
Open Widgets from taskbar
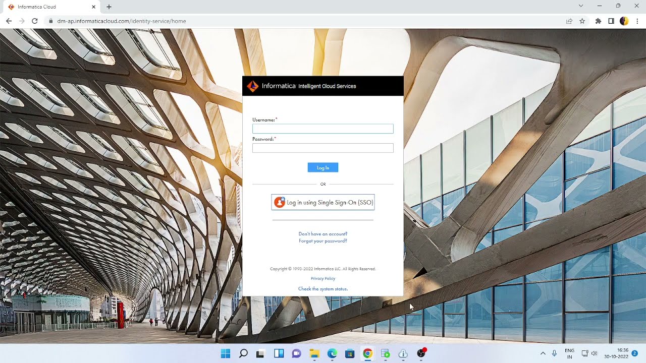click(x=279, y=353)
